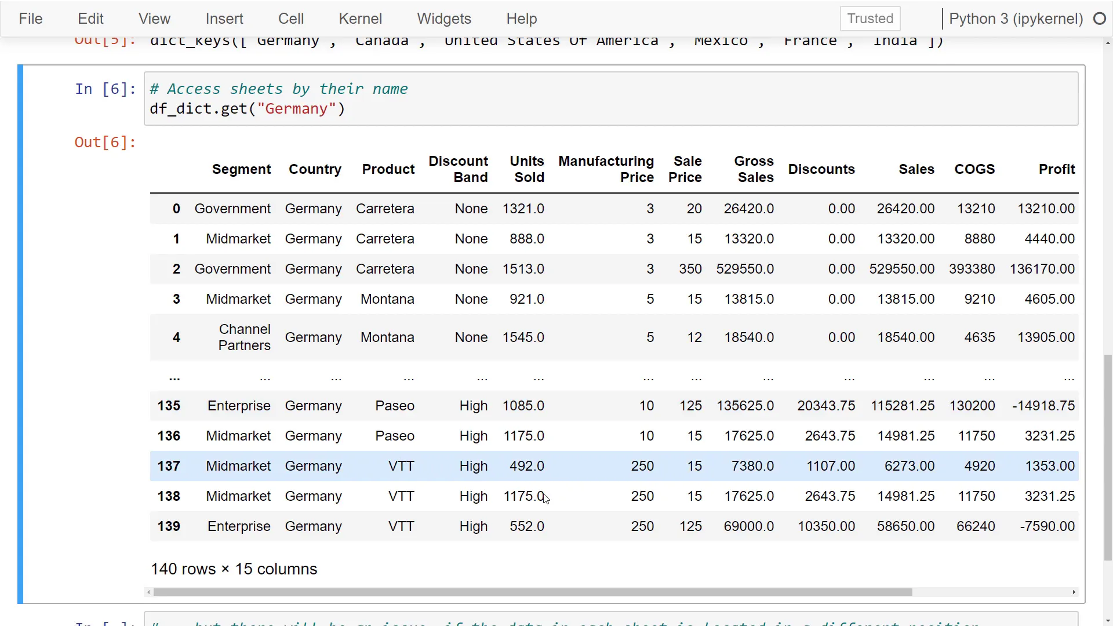1113x626 pixels.
Task: Click the Python 3 (ipykernel) kernel name
Action: click(1016, 19)
